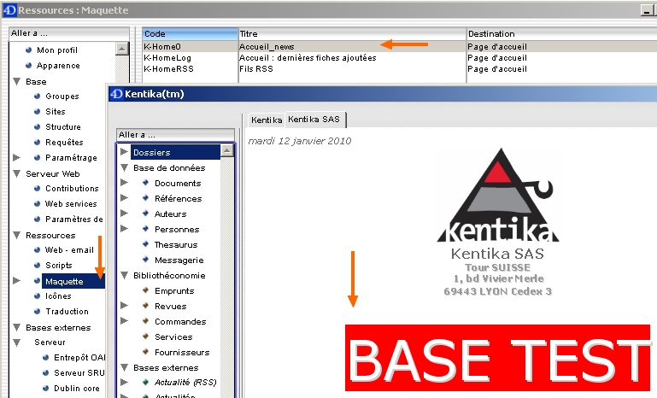Click the brown diamond icon beside Fournisseurs
Image resolution: width=657 pixels, height=398 pixels.
click(x=145, y=352)
